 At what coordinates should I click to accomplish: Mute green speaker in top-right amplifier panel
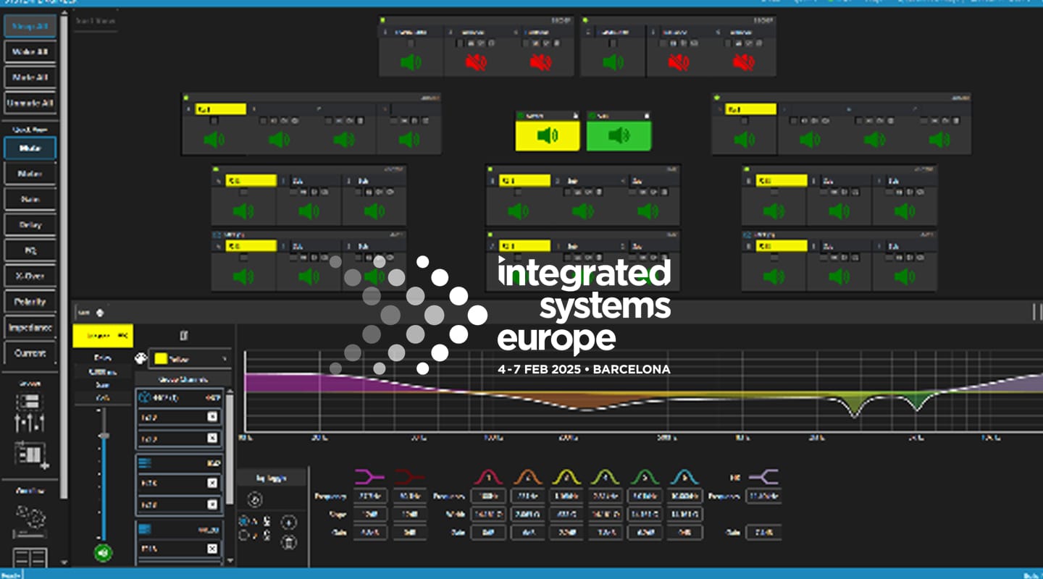pos(613,62)
